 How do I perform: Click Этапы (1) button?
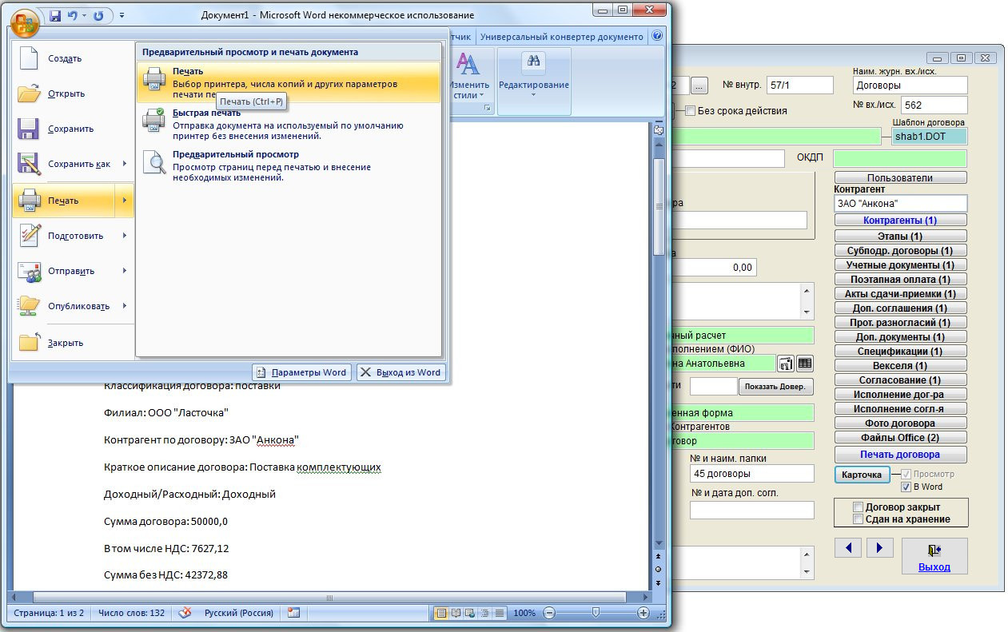(900, 237)
